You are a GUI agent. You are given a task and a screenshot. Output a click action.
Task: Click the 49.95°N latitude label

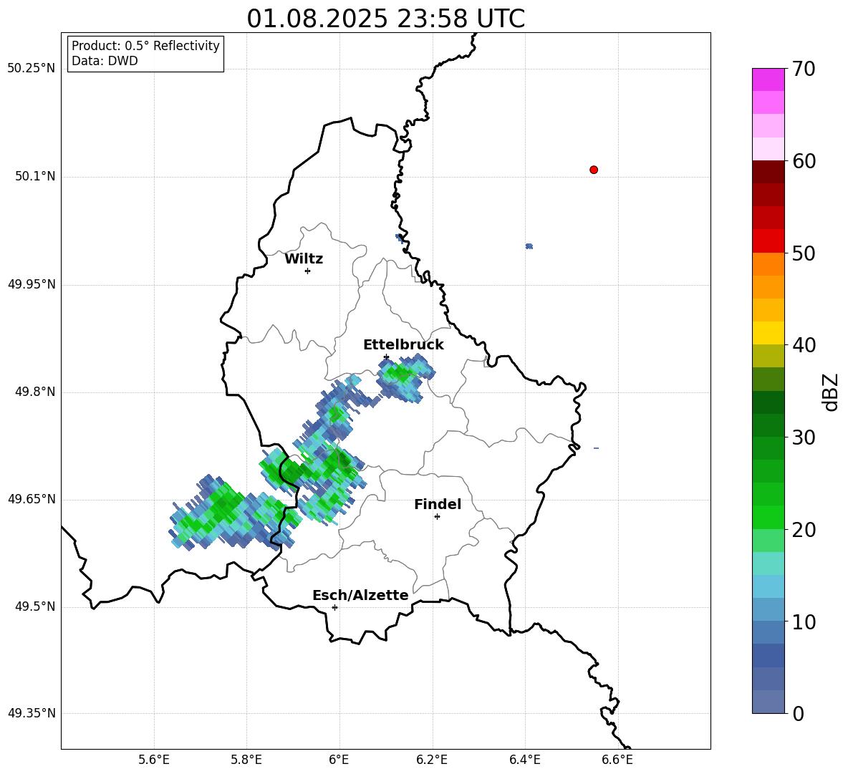point(32,284)
